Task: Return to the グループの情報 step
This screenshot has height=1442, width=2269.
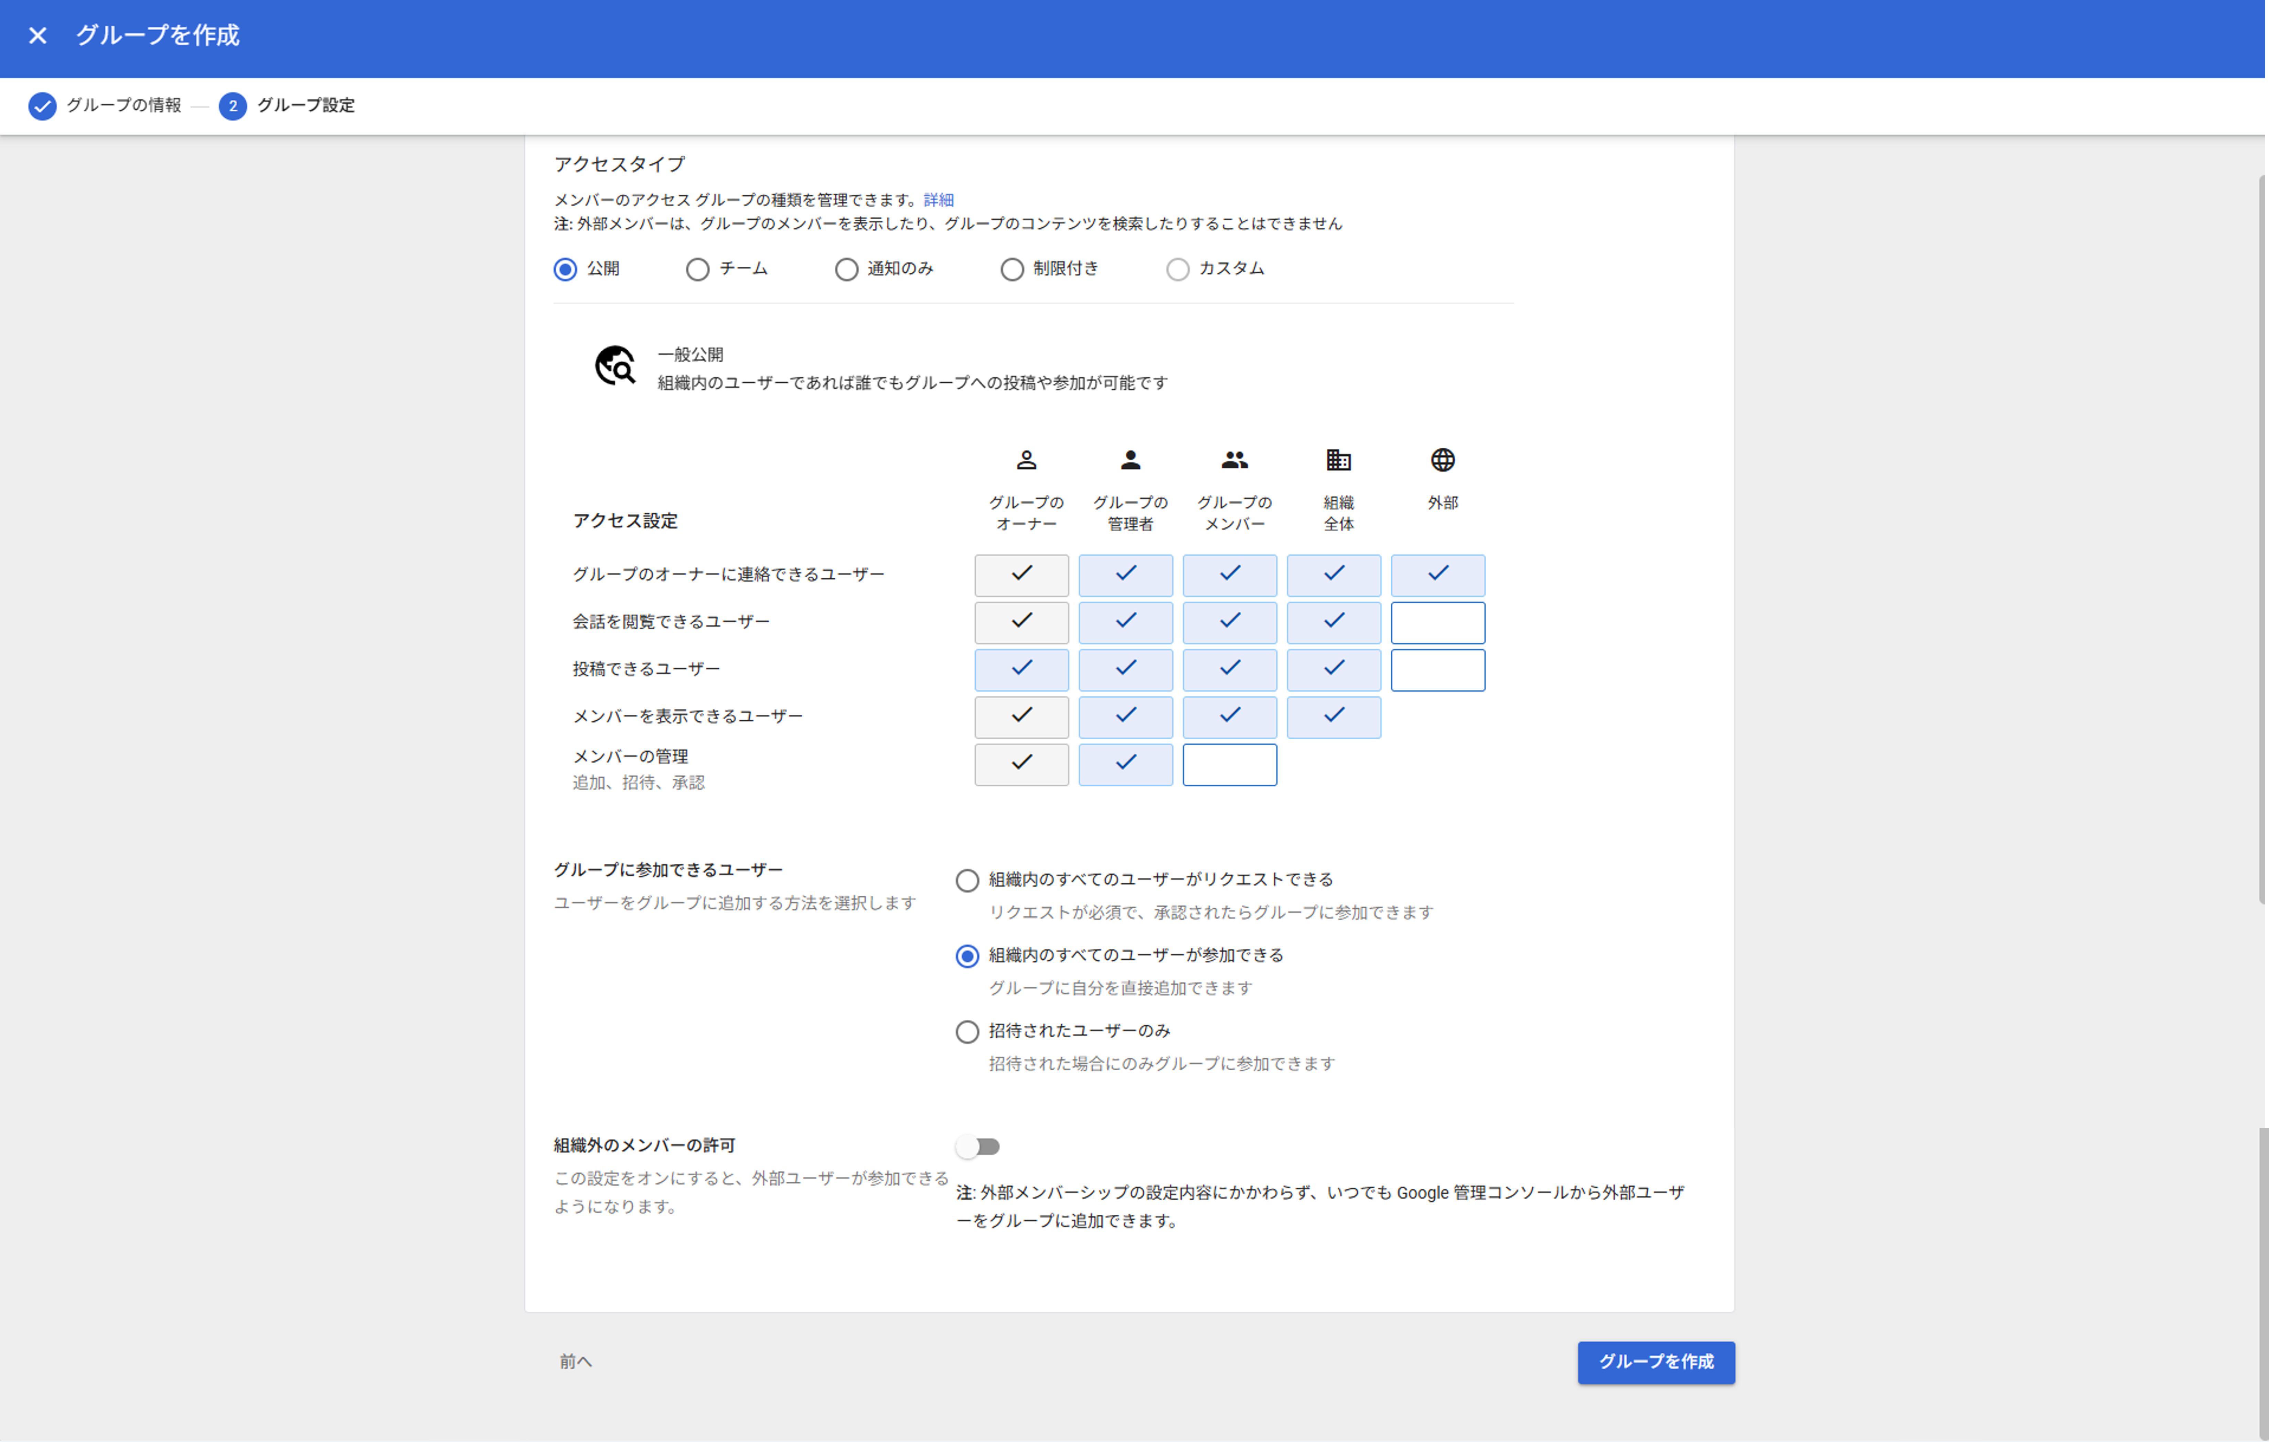Action: coord(124,106)
